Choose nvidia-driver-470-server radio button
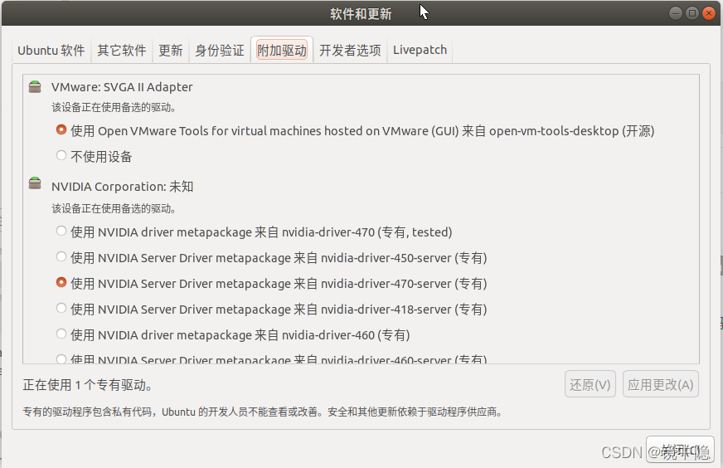 61,282
